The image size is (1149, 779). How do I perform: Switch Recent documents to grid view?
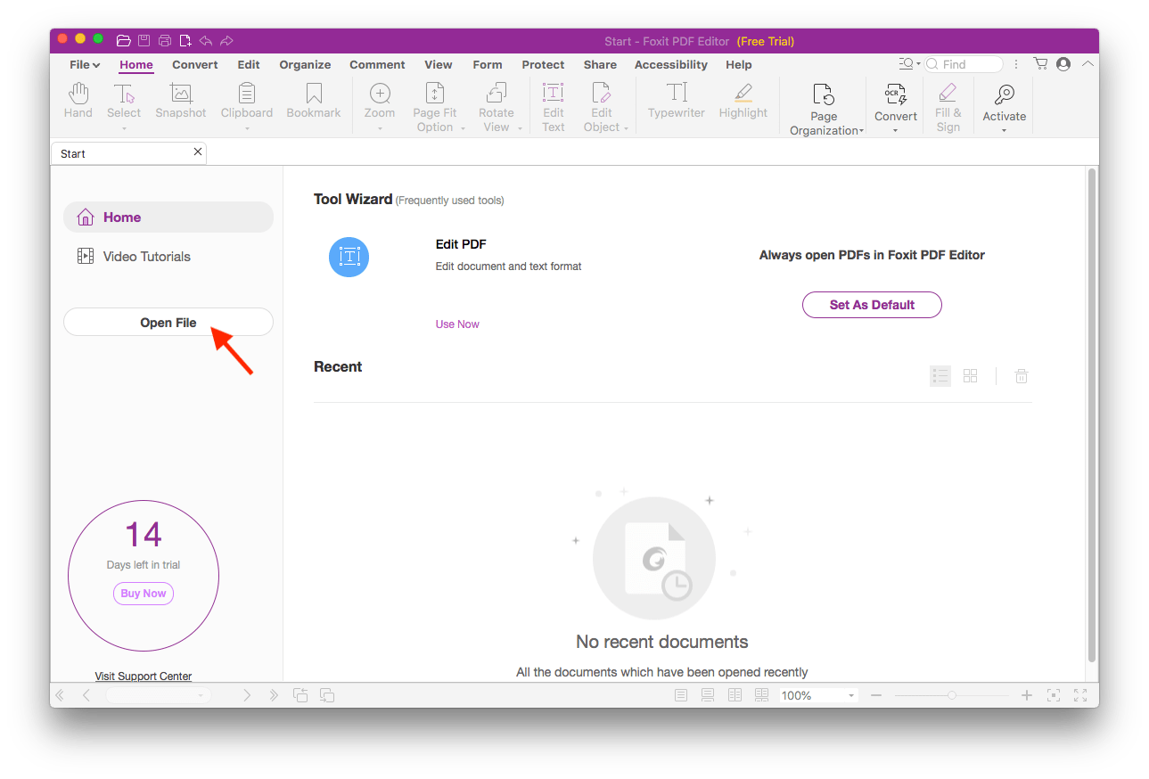(x=970, y=375)
